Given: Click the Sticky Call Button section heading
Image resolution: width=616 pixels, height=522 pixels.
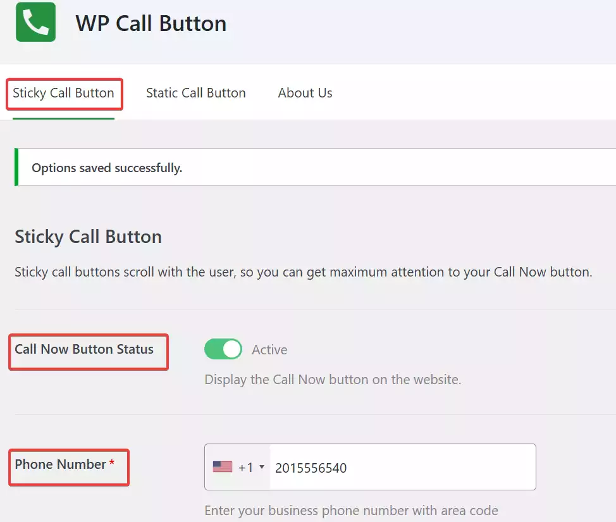Looking at the screenshot, I should (x=88, y=237).
